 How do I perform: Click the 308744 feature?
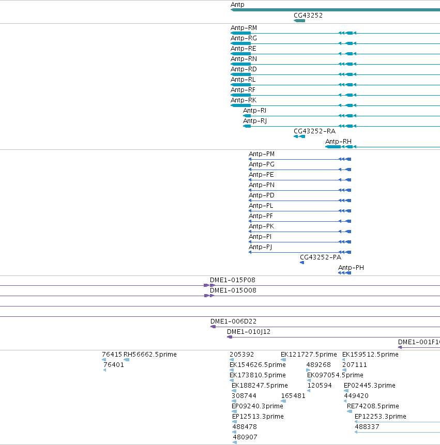click(234, 401)
